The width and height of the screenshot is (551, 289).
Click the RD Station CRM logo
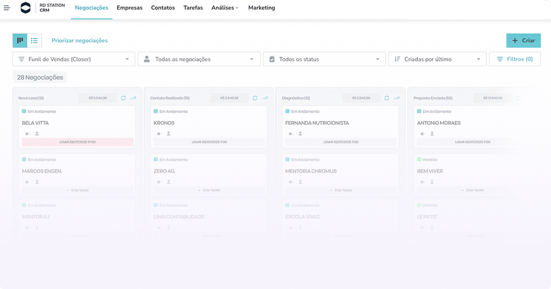point(26,8)
